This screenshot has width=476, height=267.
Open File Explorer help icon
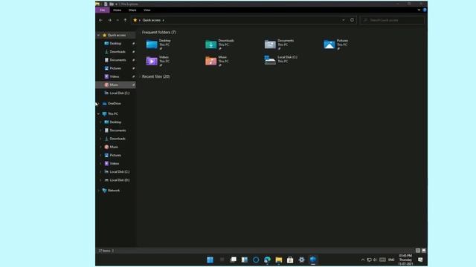coord(425,10)
